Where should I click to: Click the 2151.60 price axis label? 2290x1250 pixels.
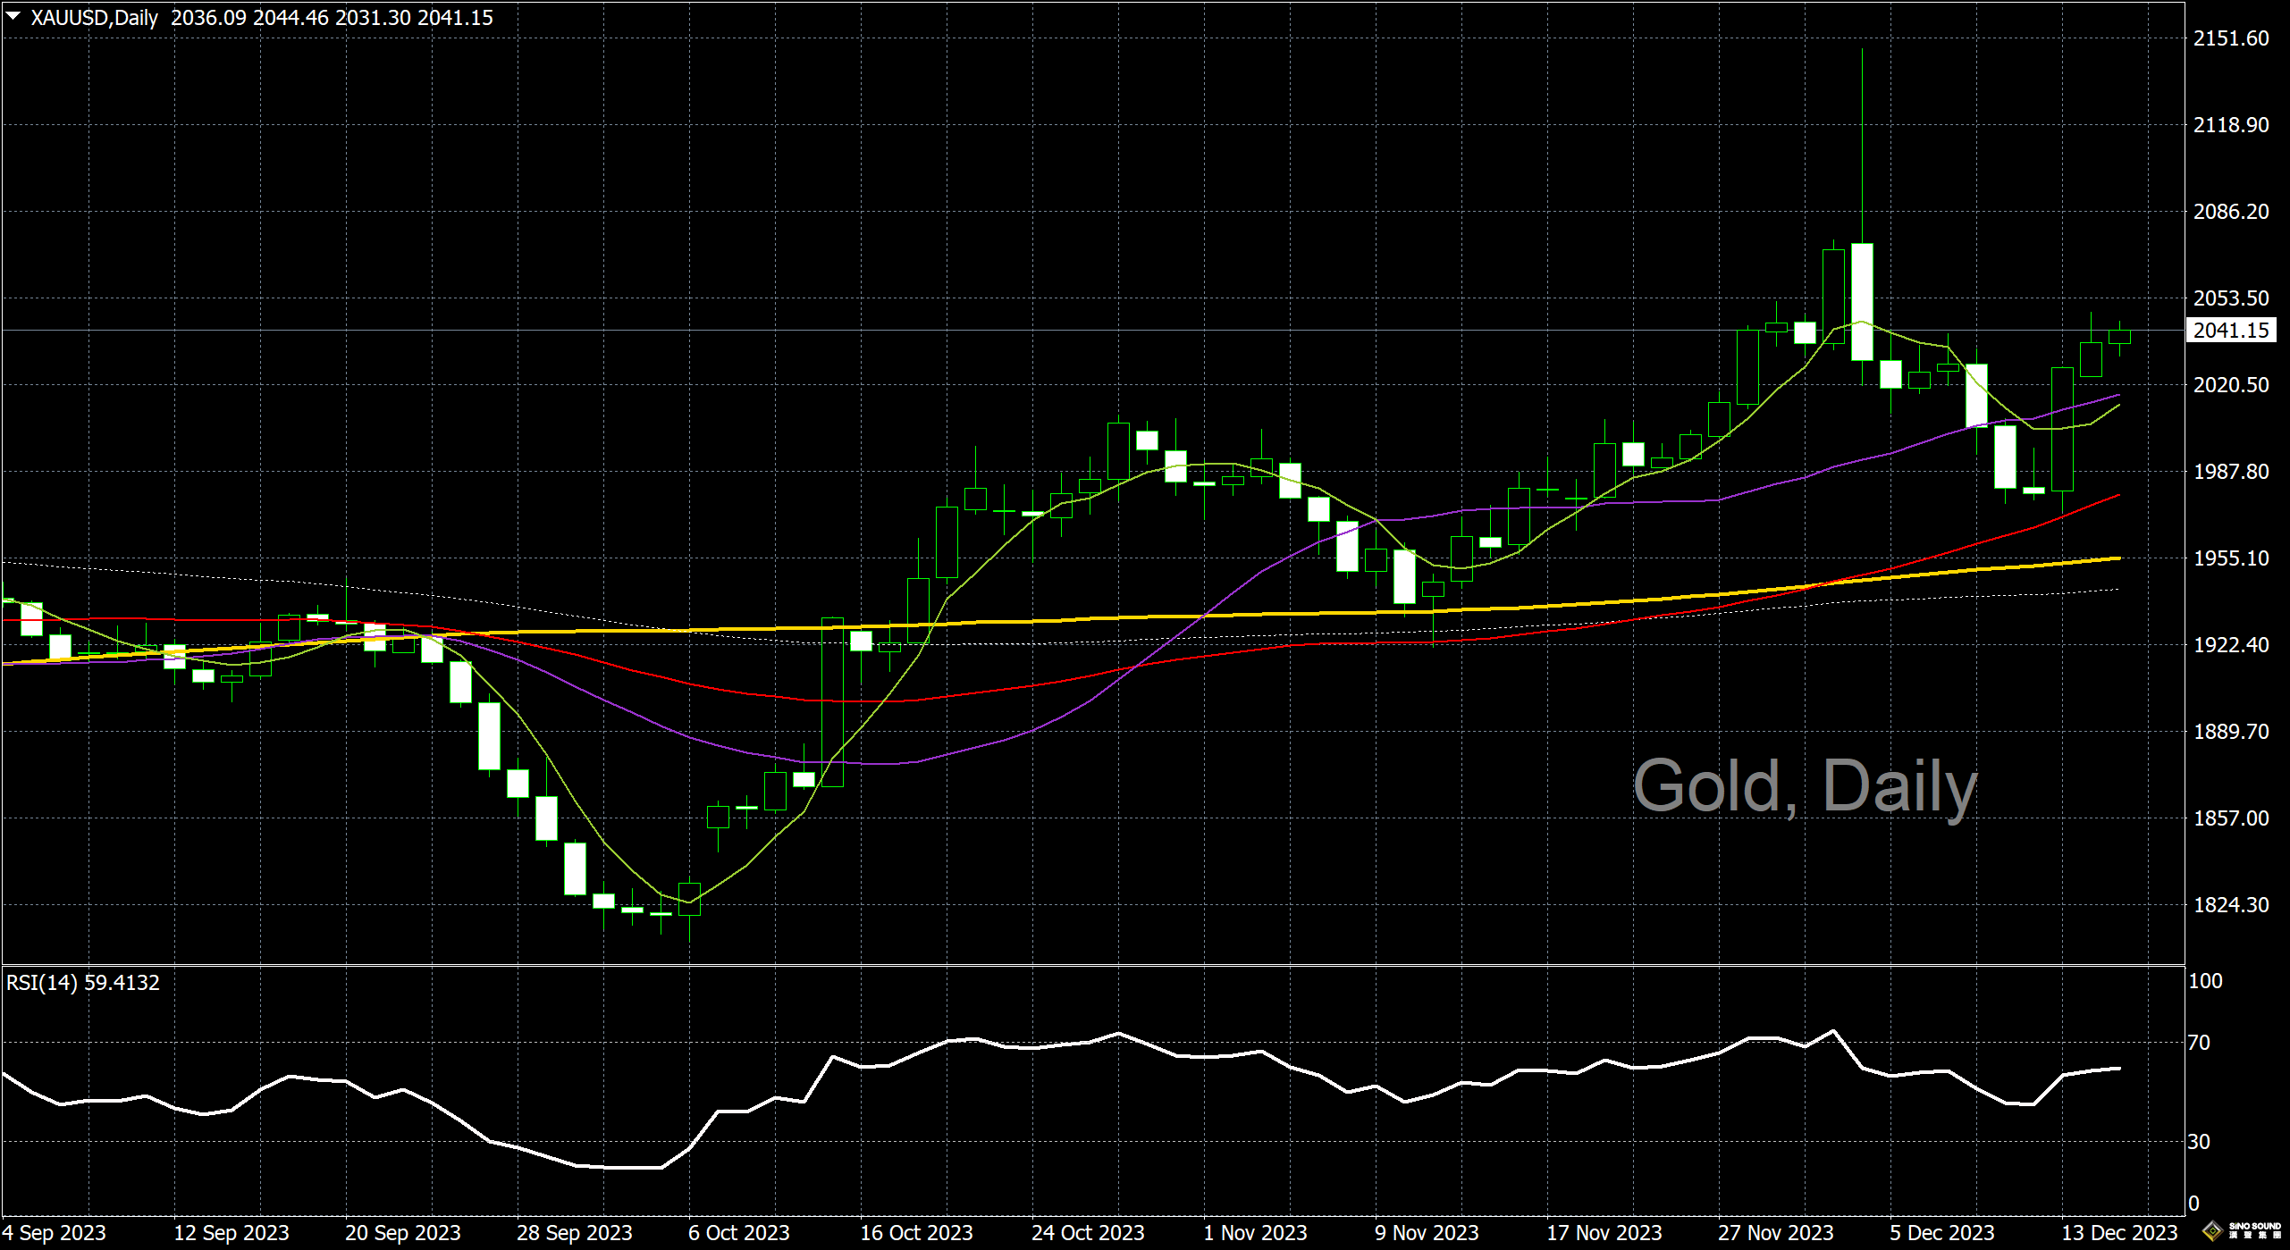point(2231,38)
